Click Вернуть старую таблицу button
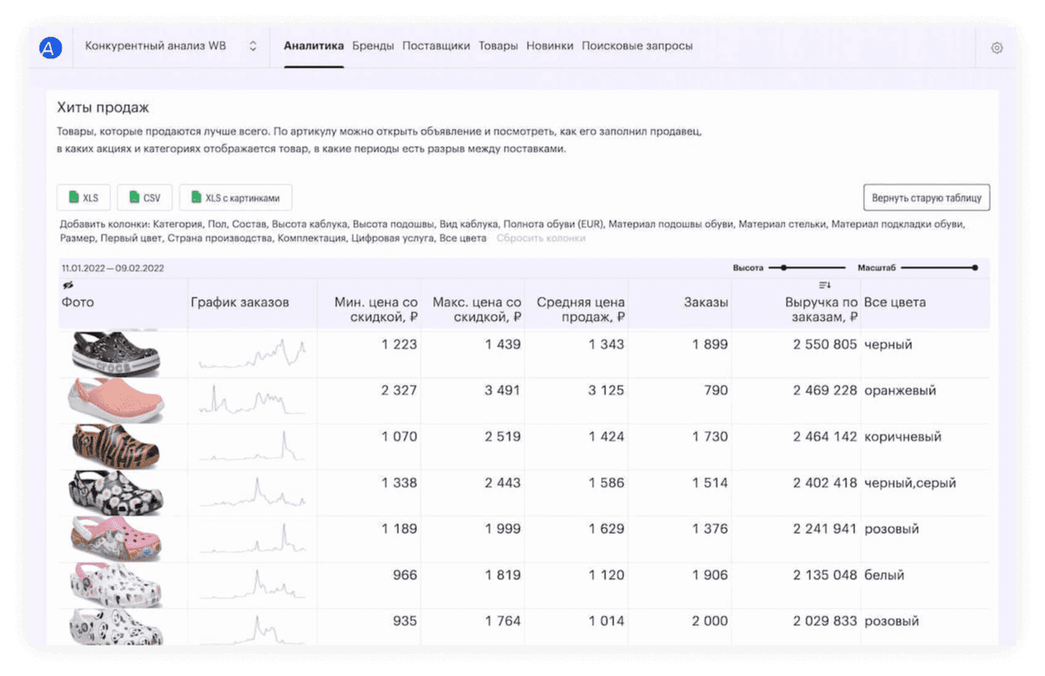 926,197
